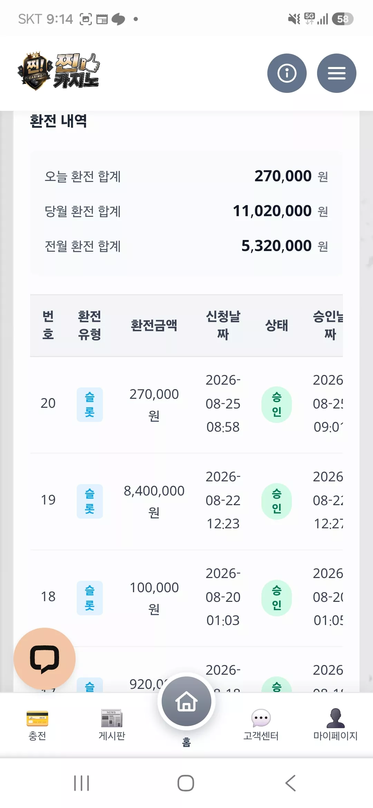Tap 승인 status badge in row 20
Image resolution: width=373 pixels, height=808 pixels.
(x=277, y=404)
